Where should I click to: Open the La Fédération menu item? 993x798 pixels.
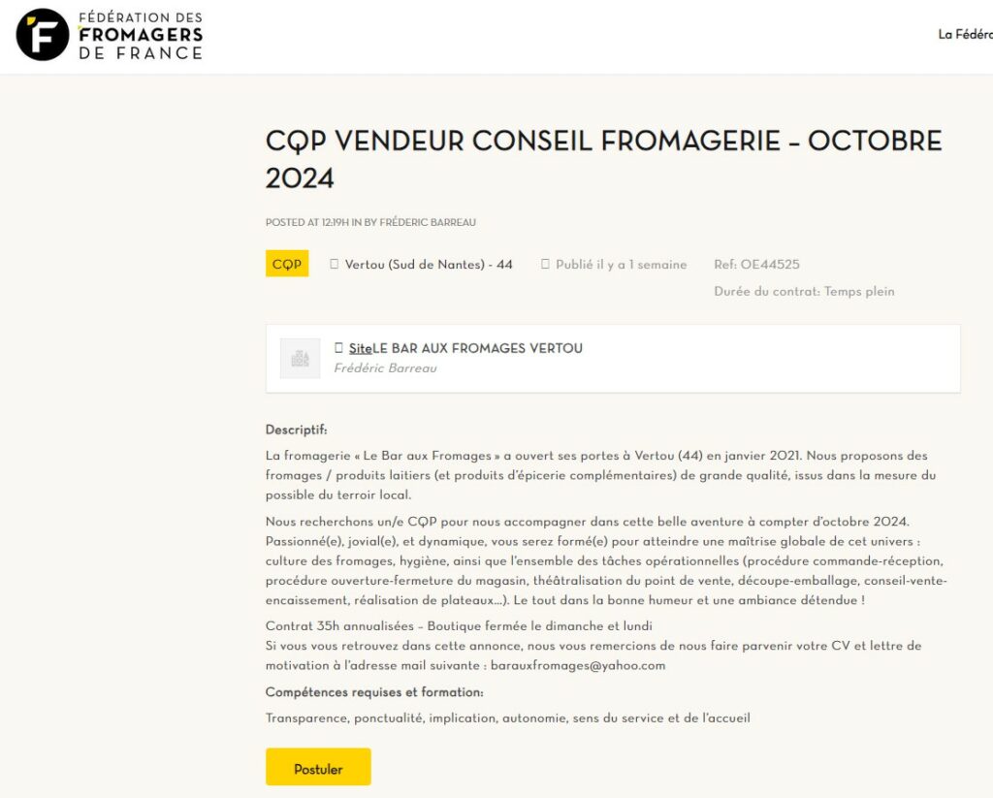[x=965, y=35]
